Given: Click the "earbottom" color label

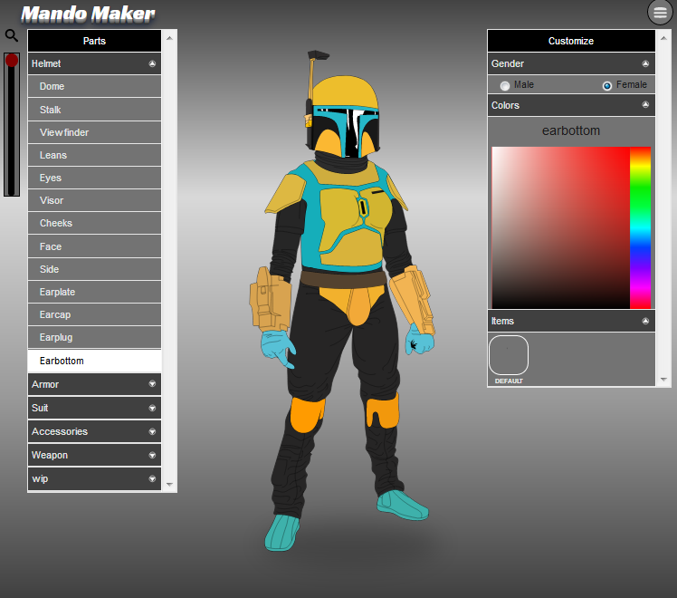Looking at the screenshot, I should (571, 130).
